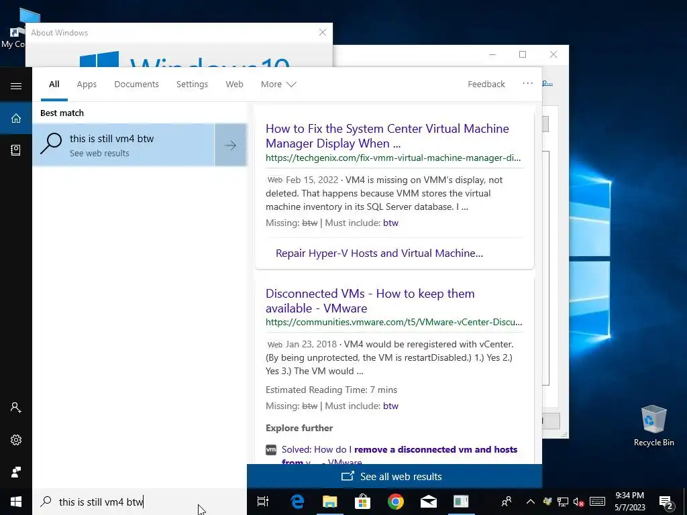Click the tray icon next to network
Screen dimensions: 687x515
coord(547,502)
